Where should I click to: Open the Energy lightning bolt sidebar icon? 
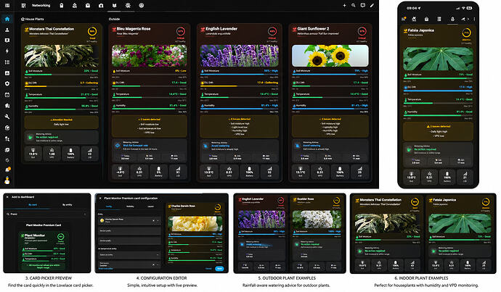pyautogui.click(x=7, y=51)
